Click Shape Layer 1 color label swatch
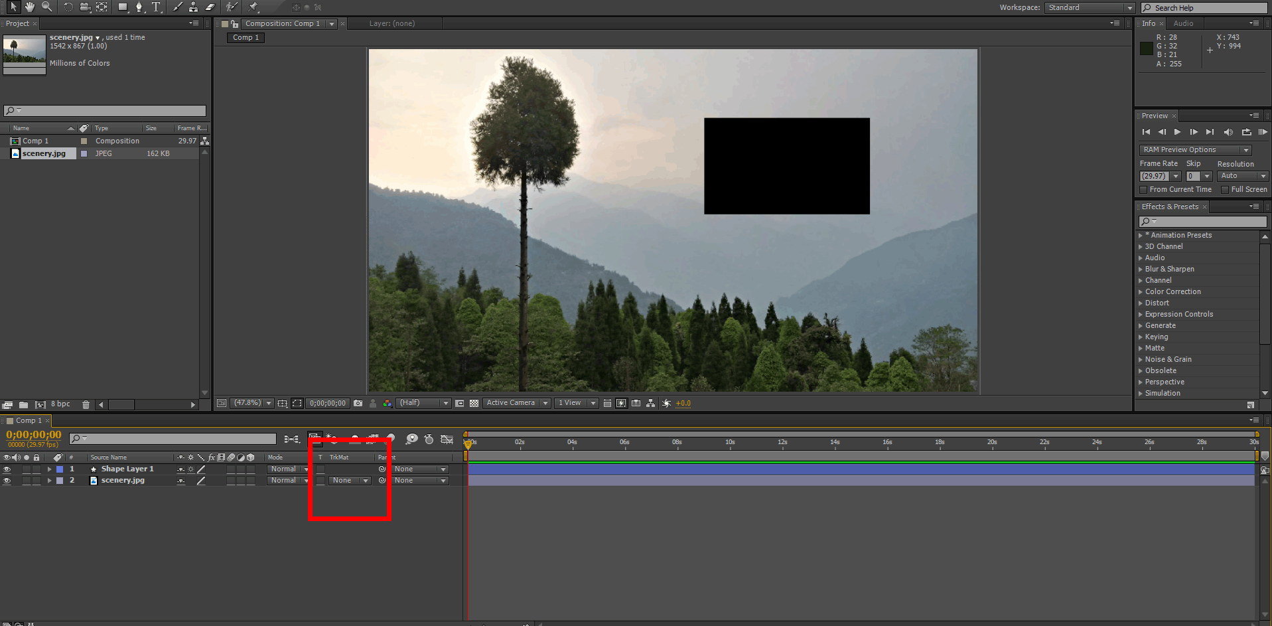This screenshot has width=1272, height=626. tap(60, 469)
